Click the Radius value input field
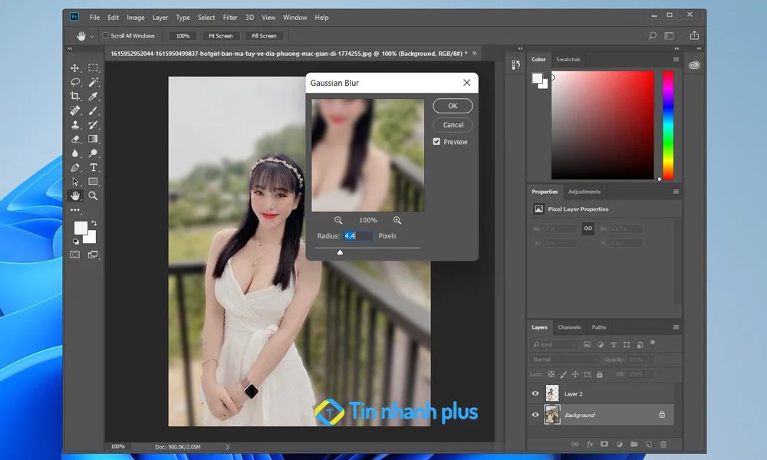This screenshot has width=767, height=460. [357, 236]
